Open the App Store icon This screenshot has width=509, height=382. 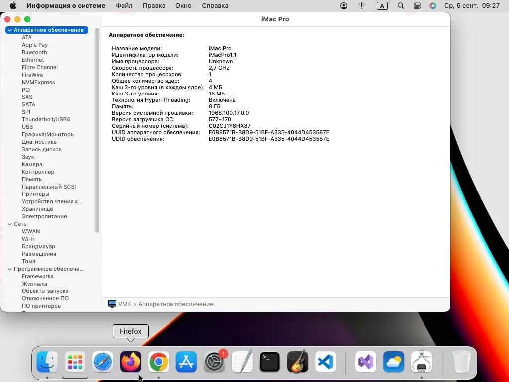(x=186, y=362)
